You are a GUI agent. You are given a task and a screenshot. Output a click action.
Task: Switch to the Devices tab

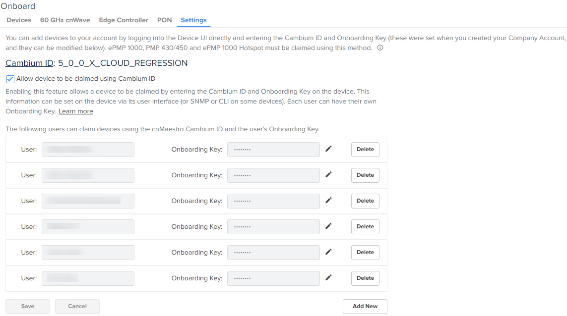point(19,20)
